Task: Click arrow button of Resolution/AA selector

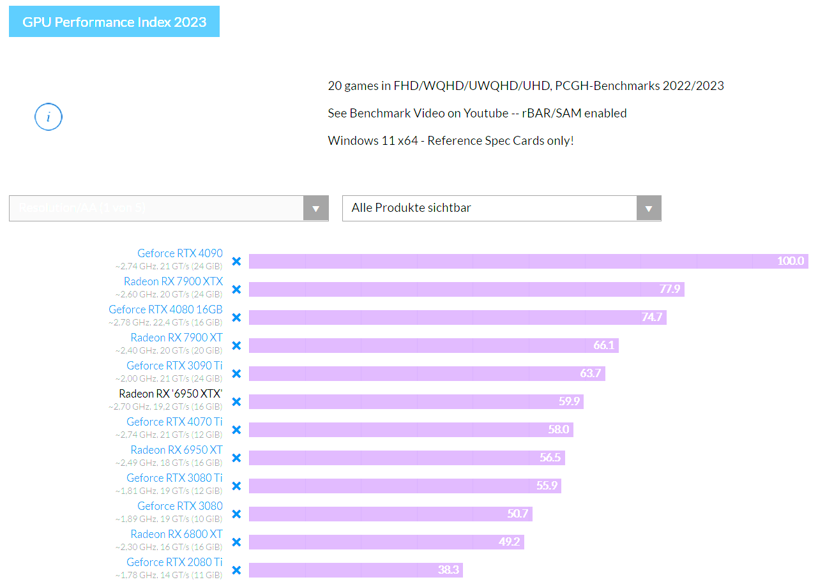Action: 315,209
